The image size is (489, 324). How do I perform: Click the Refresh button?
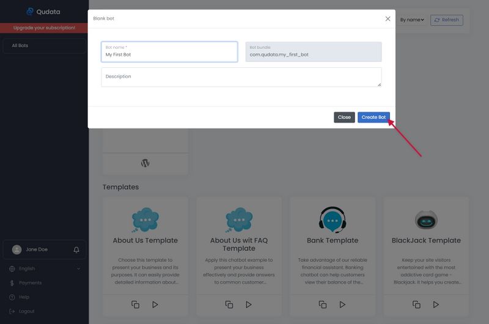point(447,20)
